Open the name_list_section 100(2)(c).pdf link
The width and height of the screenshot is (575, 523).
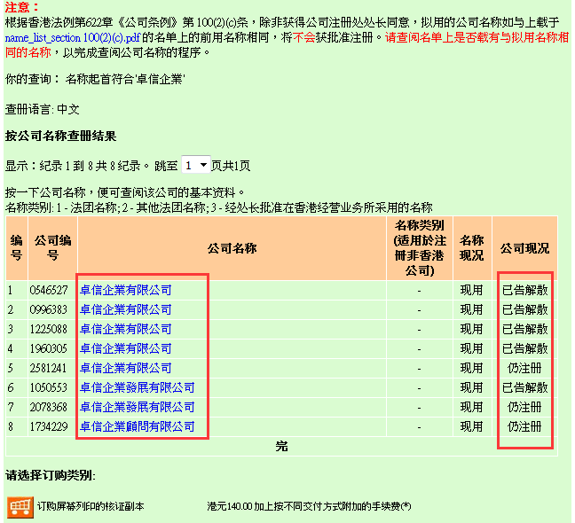tap(73, 38)
